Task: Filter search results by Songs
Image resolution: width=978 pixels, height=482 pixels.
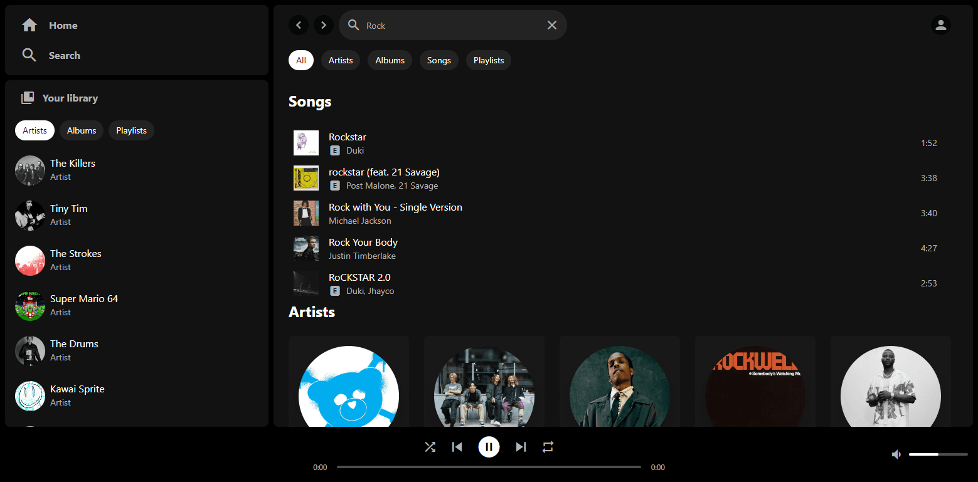Action: [x=439, y=60]
